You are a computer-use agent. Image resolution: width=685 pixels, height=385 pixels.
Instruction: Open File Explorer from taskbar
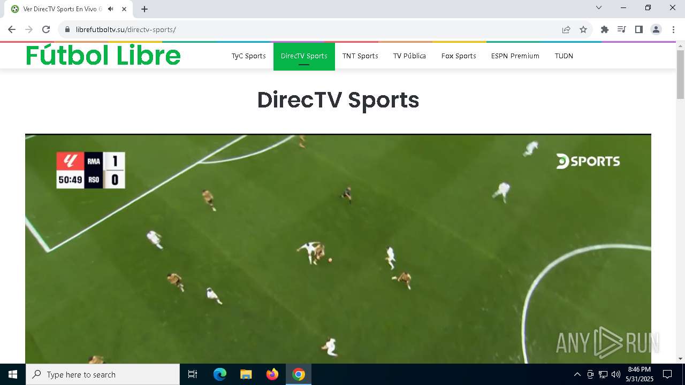(246, 374)
